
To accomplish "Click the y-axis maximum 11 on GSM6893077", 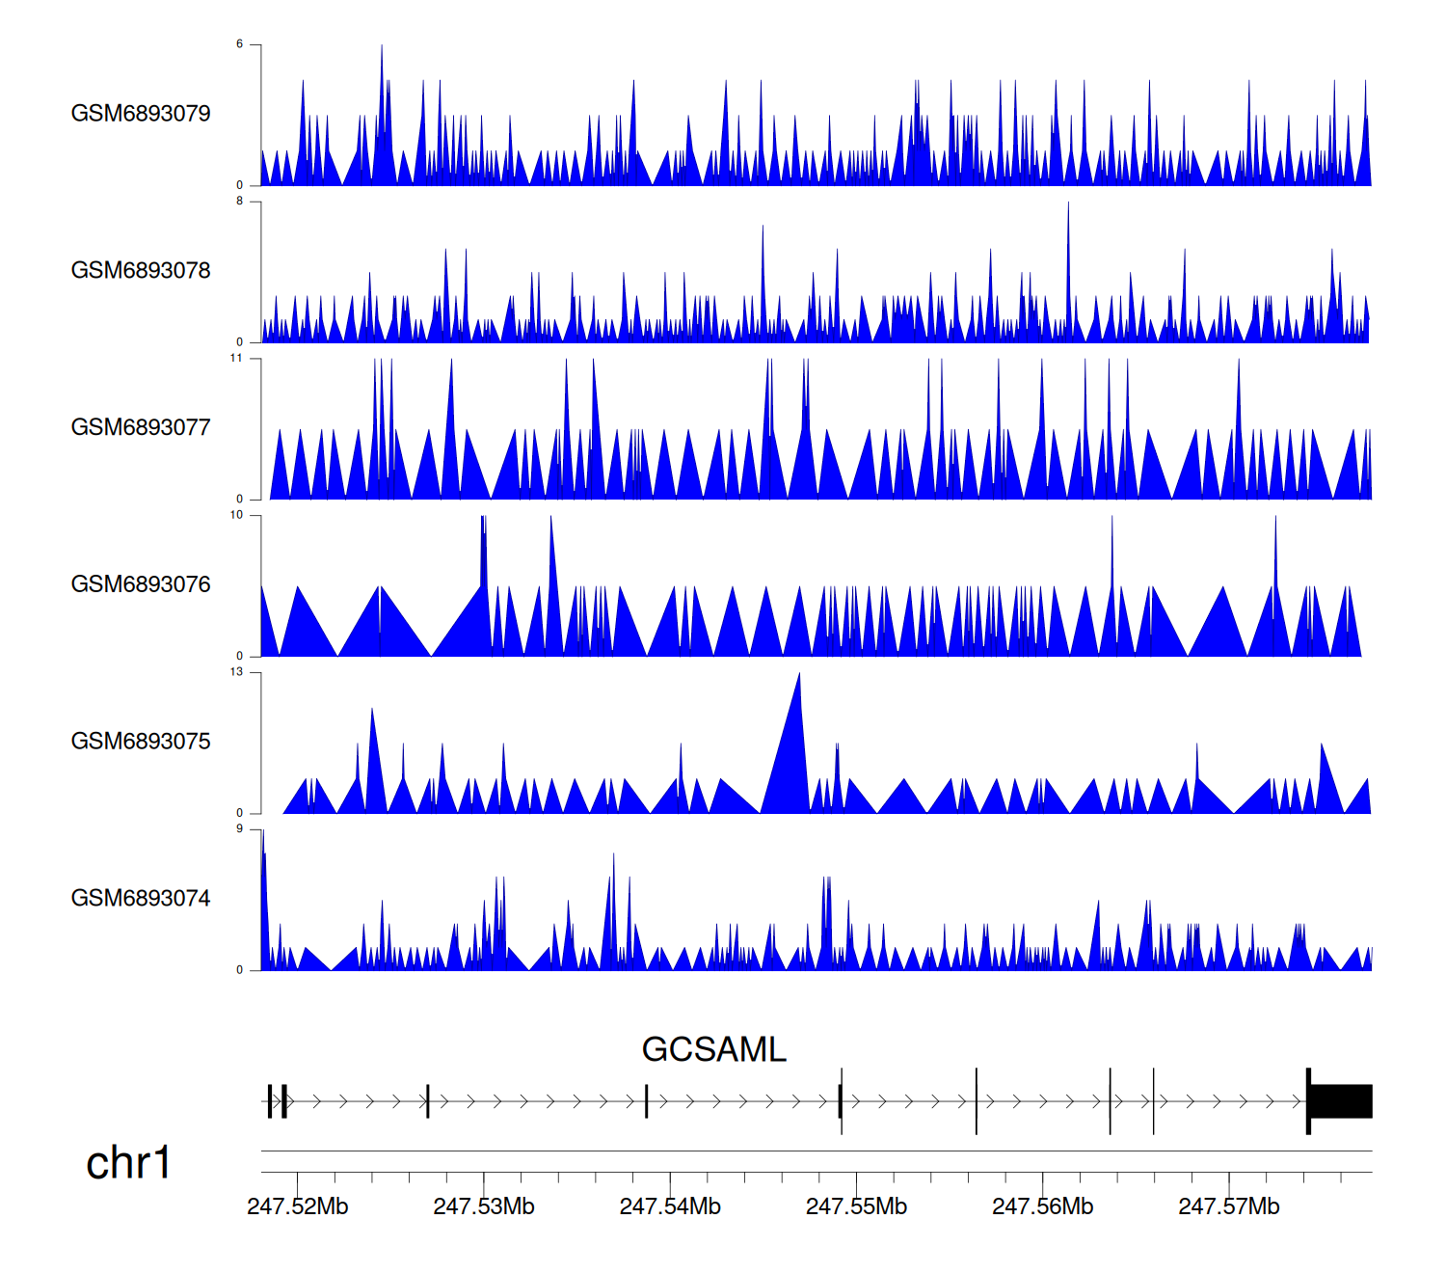I will point(236,359).
